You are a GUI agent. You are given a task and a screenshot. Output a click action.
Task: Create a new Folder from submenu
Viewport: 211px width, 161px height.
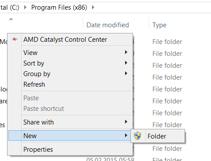click(x=158, y=136)
